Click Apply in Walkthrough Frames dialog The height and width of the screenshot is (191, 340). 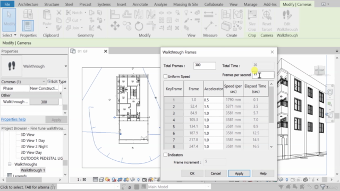tap(239, 173)
